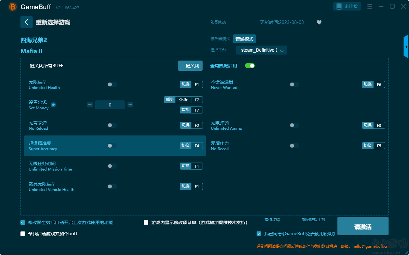Check 帮我启动游戏并加个buff checkbox
409x255 pixels.
point(23,234)
